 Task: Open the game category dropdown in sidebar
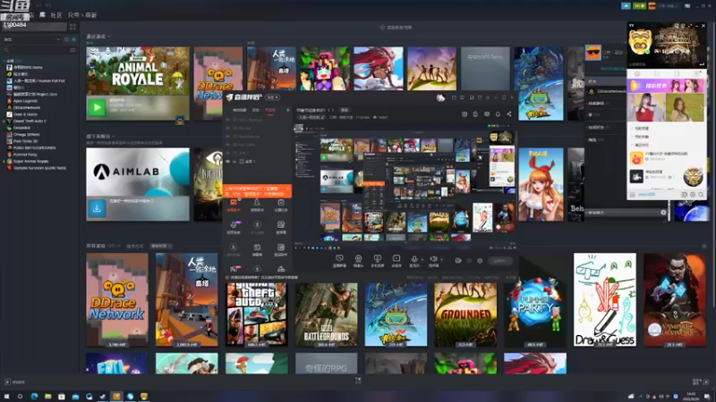32,39
